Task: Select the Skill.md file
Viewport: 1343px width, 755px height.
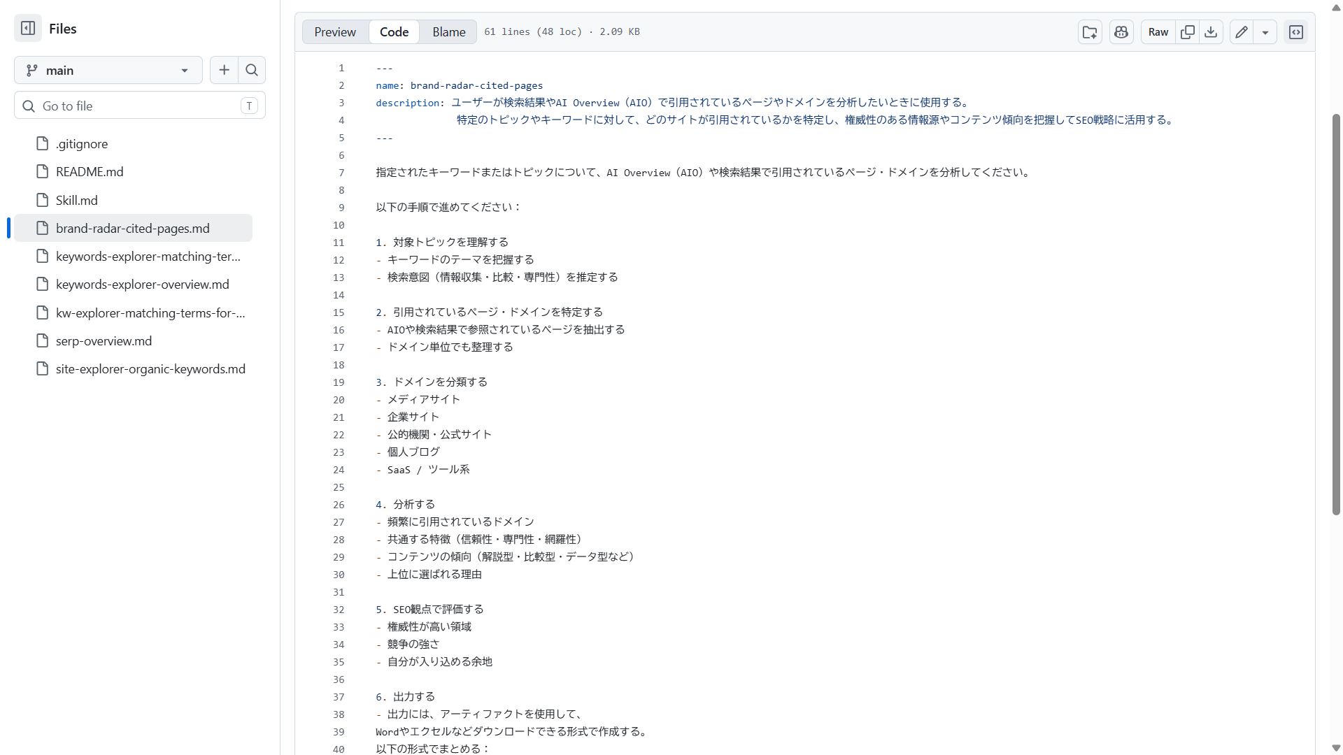Action: 76,200
